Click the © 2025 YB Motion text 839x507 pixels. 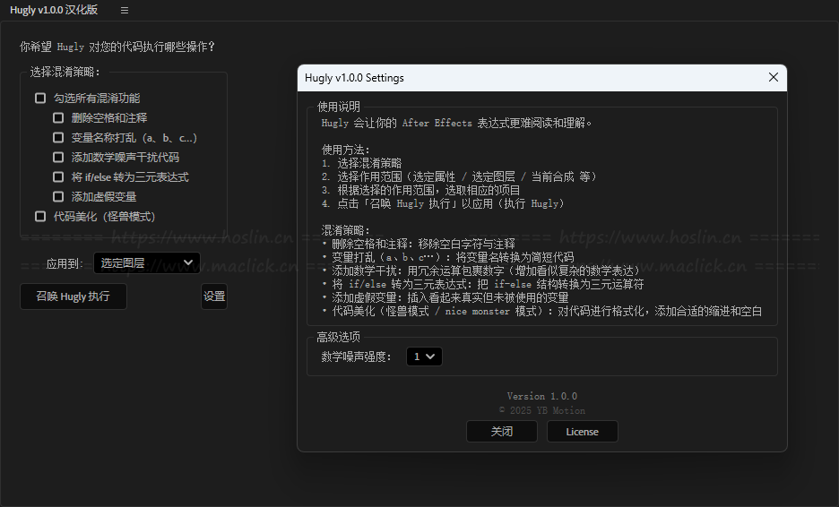[542, 411]
